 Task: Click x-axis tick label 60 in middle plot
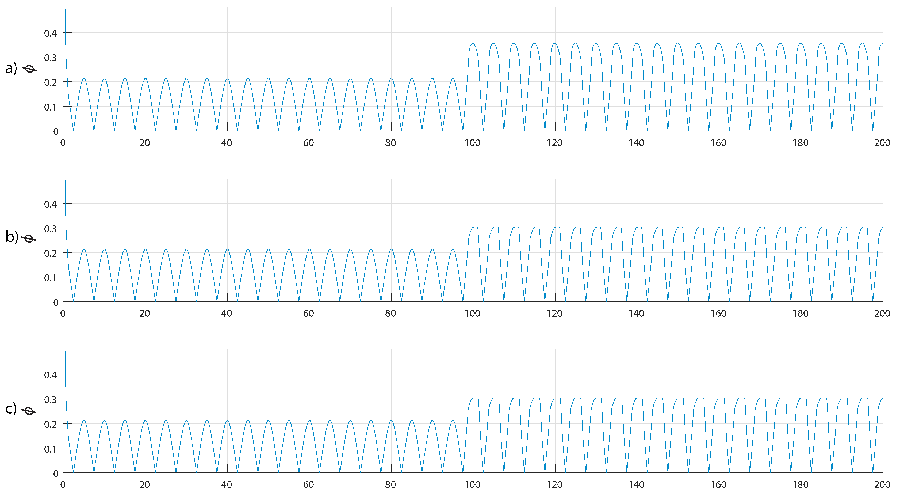pyautogui.click(x=308, y=313)
